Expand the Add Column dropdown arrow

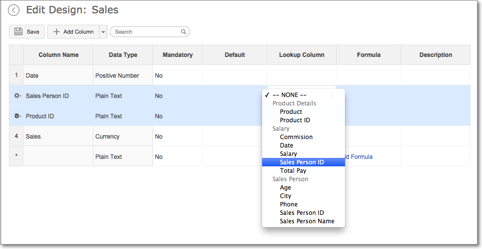click(103, 32)
